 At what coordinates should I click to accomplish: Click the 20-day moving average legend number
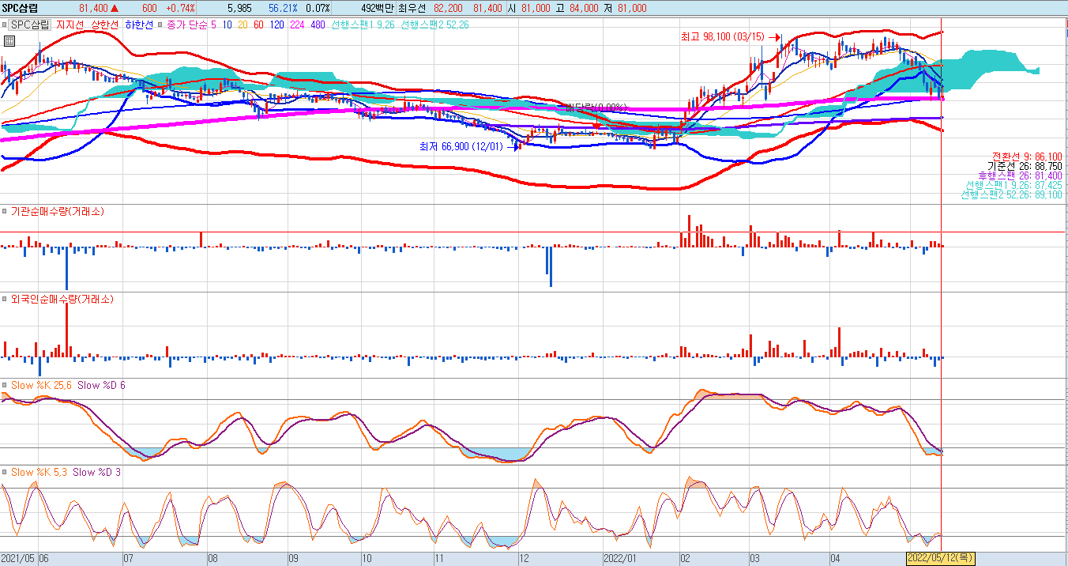coord(243,25)
